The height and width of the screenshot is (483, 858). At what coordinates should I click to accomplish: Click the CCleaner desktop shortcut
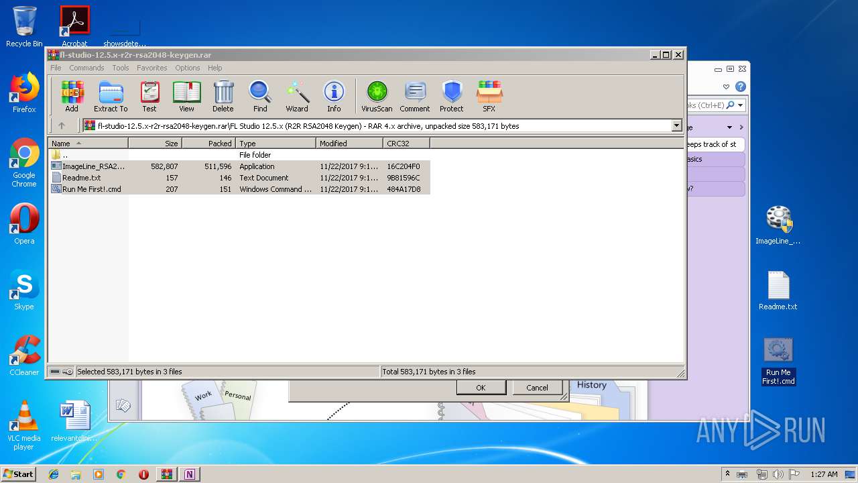point(24,356)
